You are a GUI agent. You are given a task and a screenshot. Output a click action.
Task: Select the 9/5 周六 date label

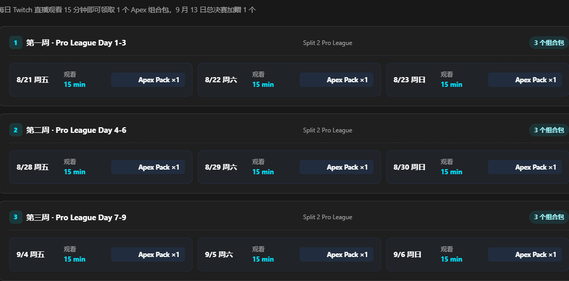219,254
